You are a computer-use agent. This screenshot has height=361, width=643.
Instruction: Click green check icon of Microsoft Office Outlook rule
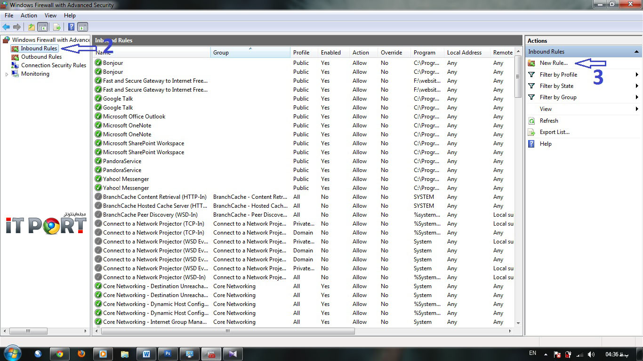(x=98, y=117)
